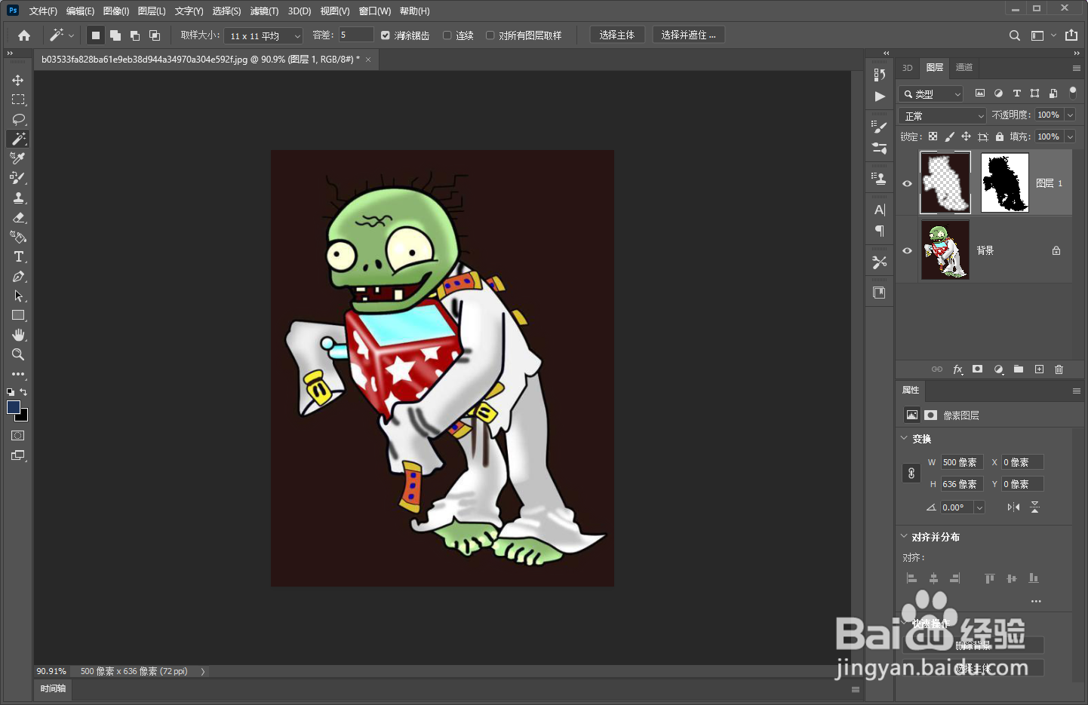Toggle lock image pixels brush icon
The height and width of the screenshot is (705, 1088).
pyautogui.click(x=950, y=136)
